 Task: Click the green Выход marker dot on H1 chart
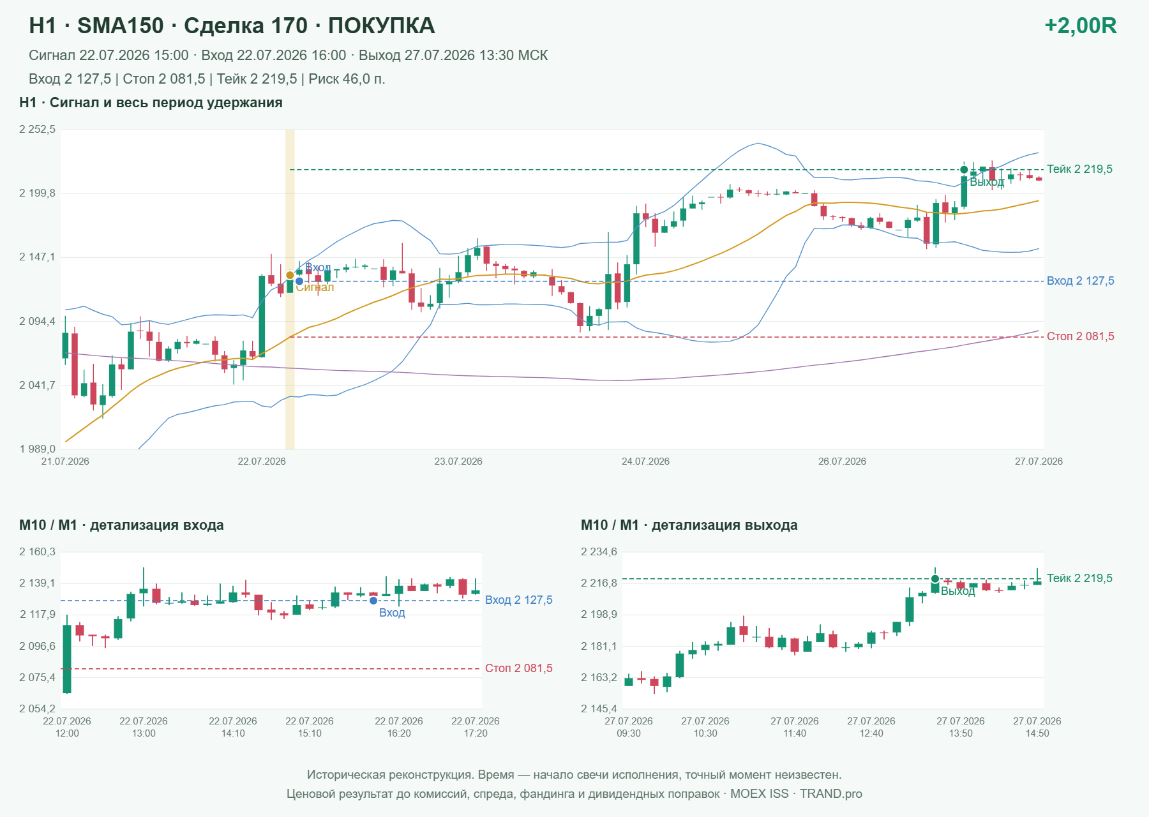(x=964, y=170)
